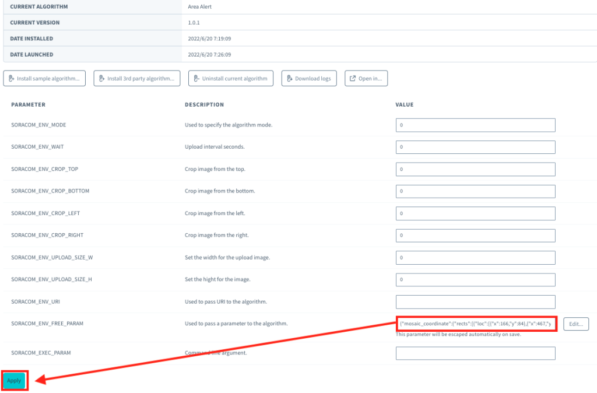
Task: Click the SORACOM_EXEC_PARAM parameter name
Action: tap(41, 353)
